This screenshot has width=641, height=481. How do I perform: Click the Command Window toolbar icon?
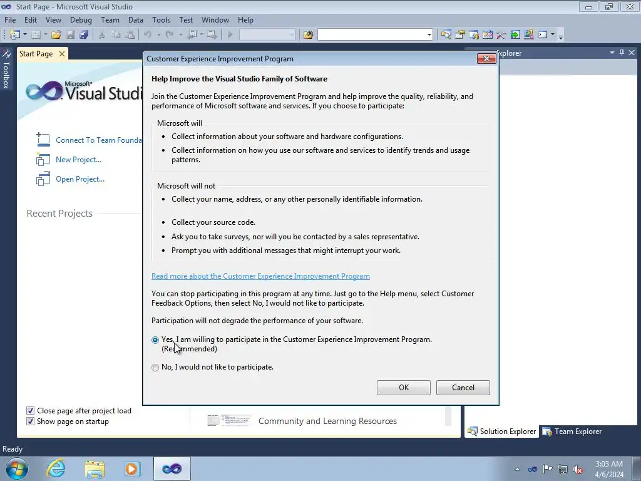[543, 35]
